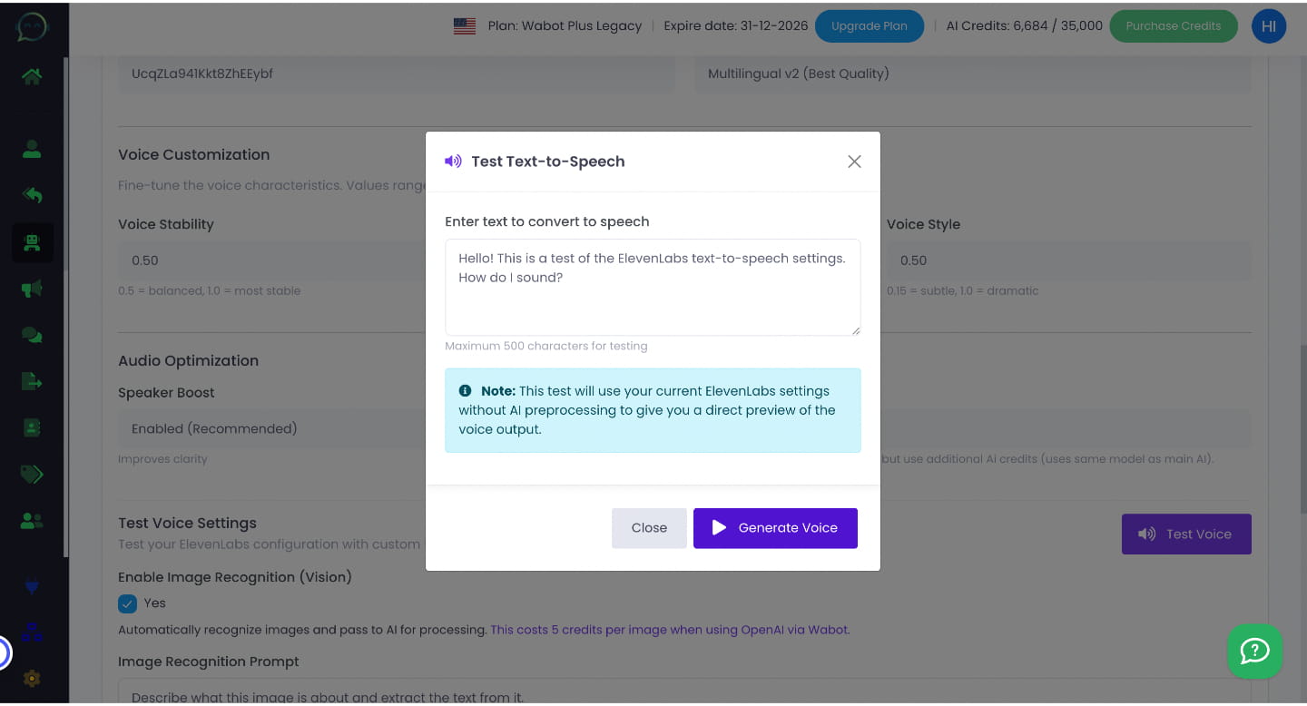
Task: Click the Upgrade Plan button
Action: [869, 26]
